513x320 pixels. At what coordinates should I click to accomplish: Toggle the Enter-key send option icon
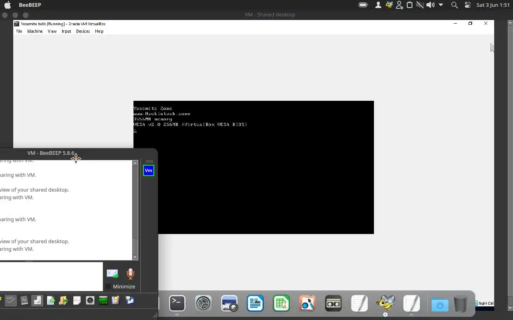[x=37, y=300]
